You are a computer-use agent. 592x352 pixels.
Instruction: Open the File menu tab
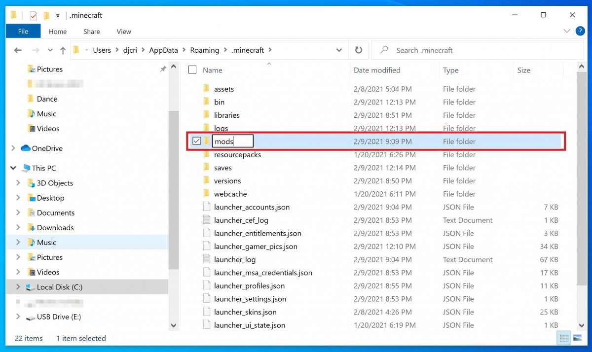(23, 31)
